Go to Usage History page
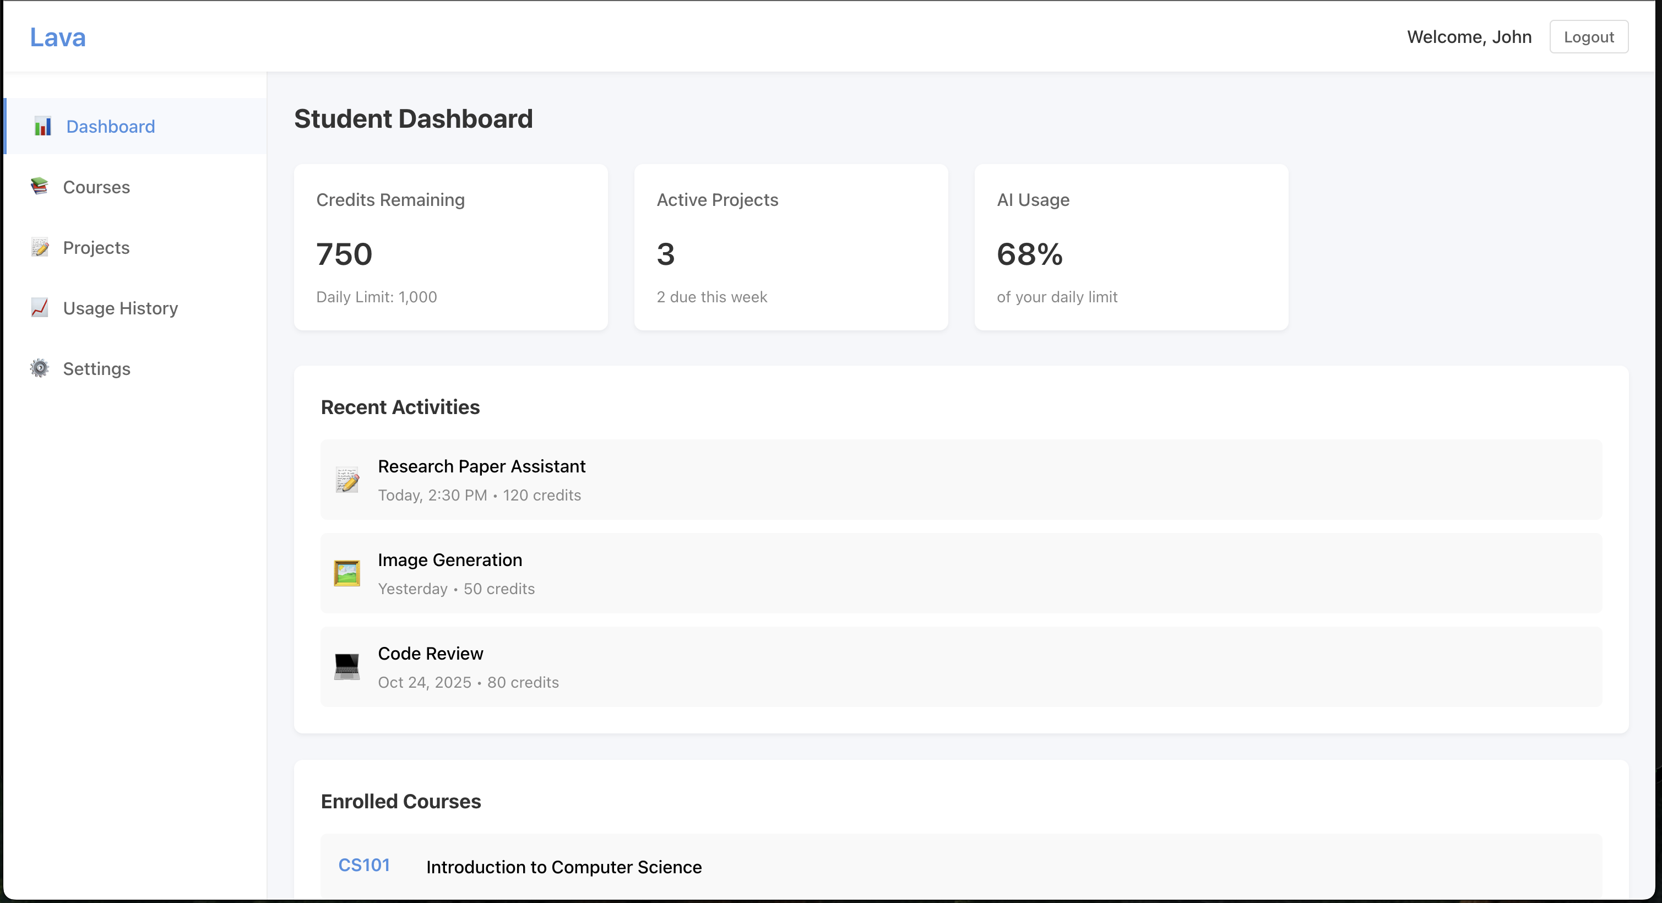Viewport: 1662px width, 903px height. click(x=120, y=308)
